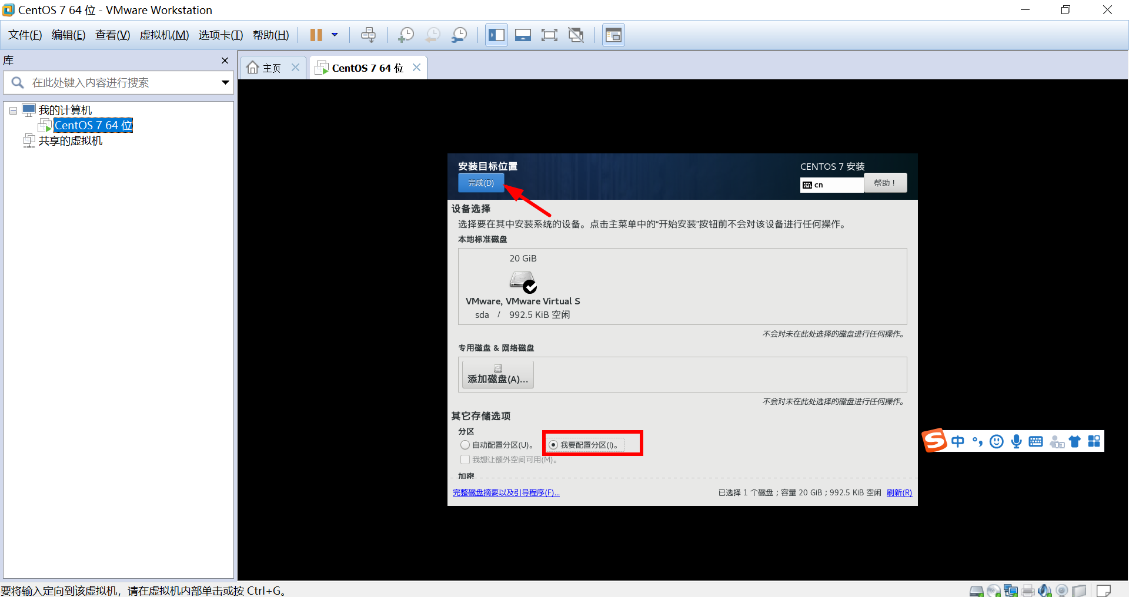Viewport: 1129px width, 597px height.
Task: Collapse the 我的计算机 tree node
Action: click(13, 110)
